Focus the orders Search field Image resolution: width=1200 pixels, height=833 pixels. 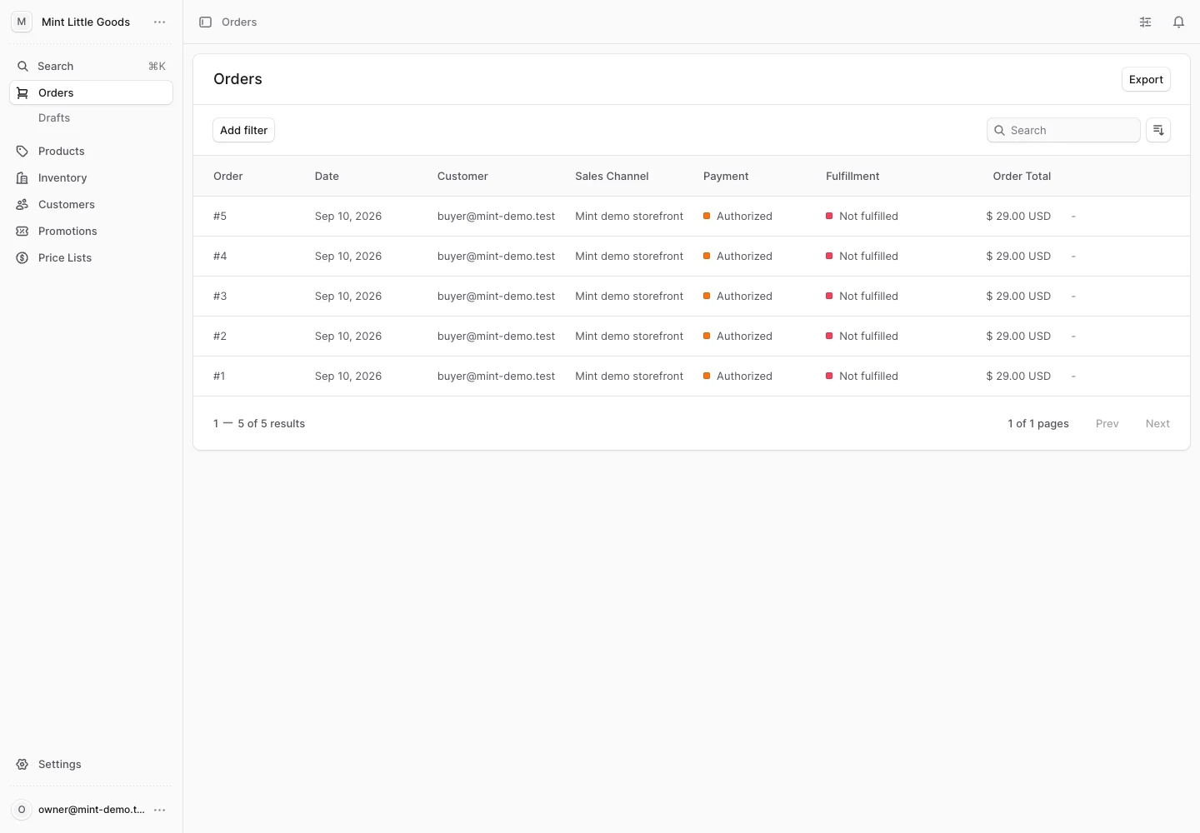coord(1063,130)
